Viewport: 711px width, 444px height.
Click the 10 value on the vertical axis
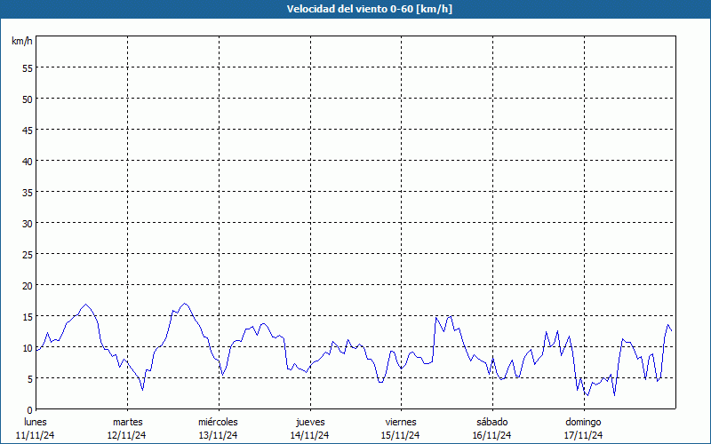point(27,347)
